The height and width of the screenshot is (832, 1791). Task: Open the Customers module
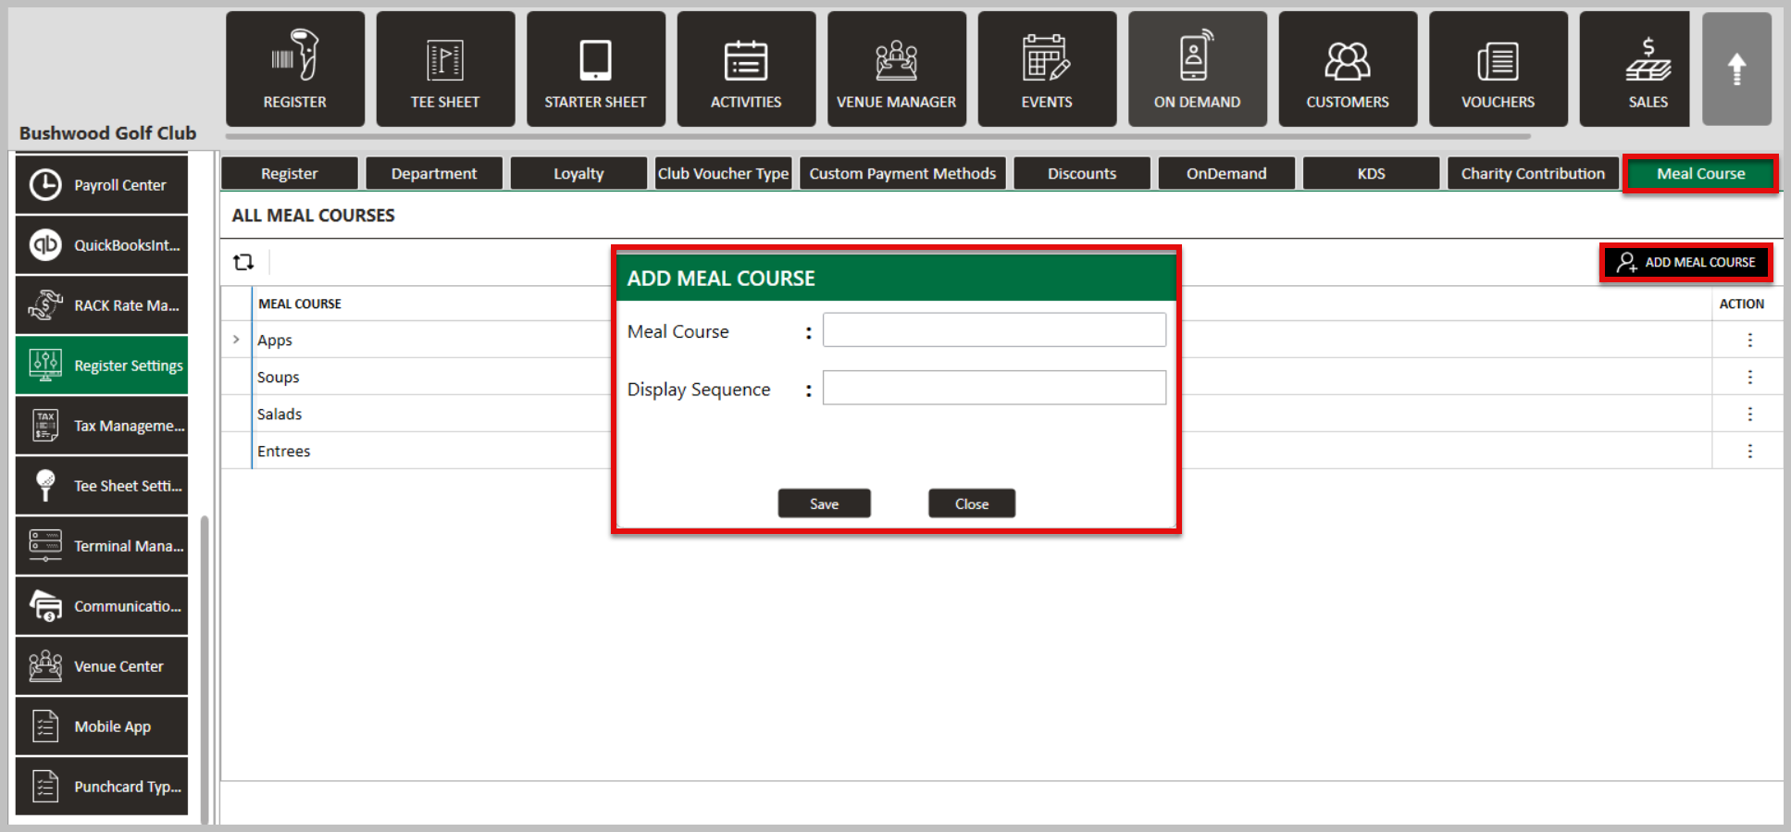pos(1348,69)
